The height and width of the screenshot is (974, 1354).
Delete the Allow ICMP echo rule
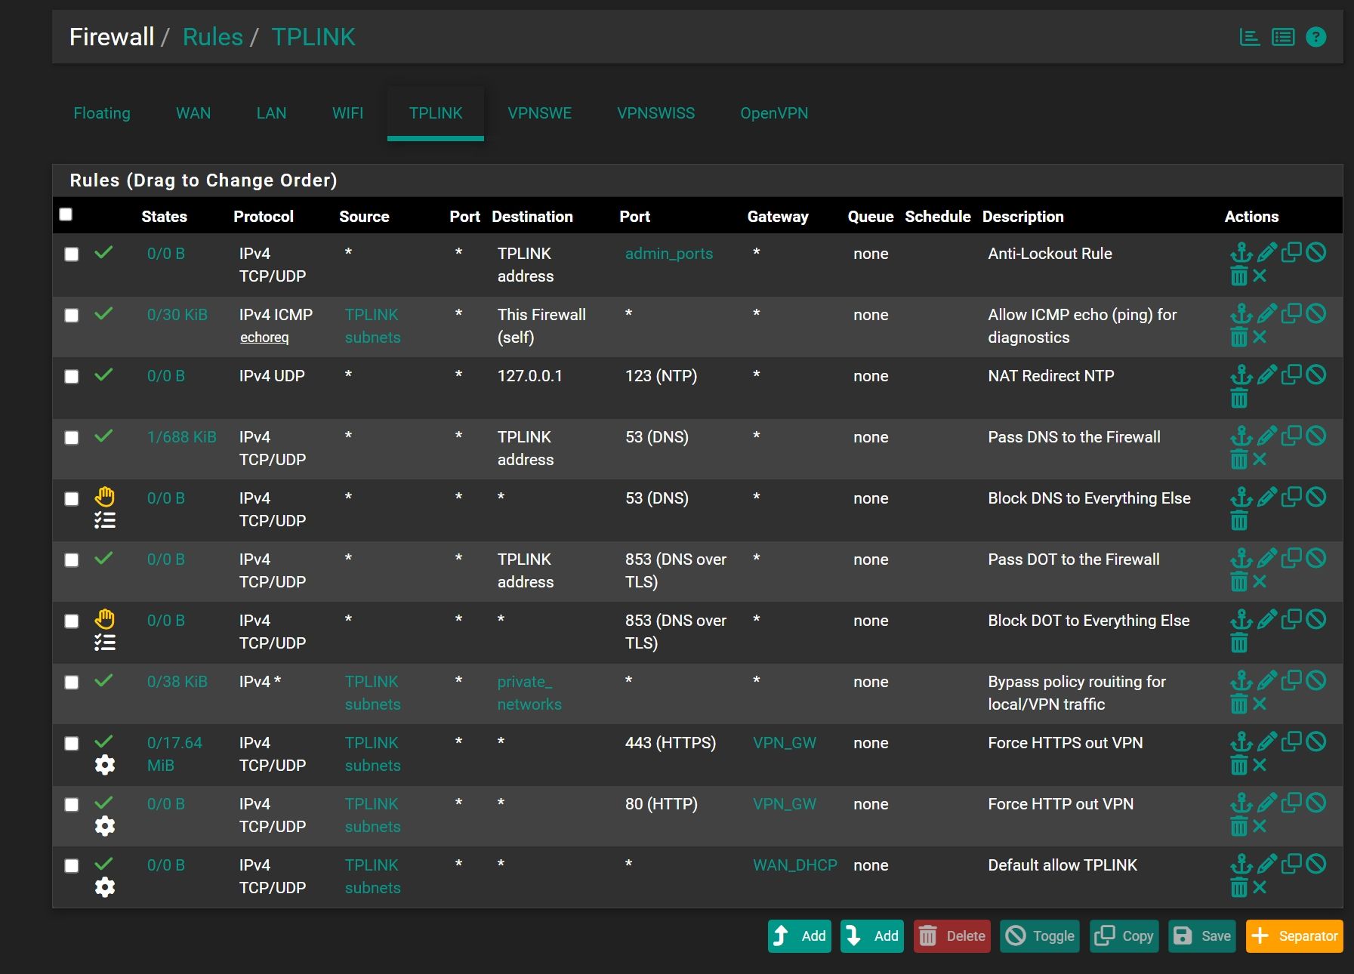pyautogui.click(x=1238, y=337)
